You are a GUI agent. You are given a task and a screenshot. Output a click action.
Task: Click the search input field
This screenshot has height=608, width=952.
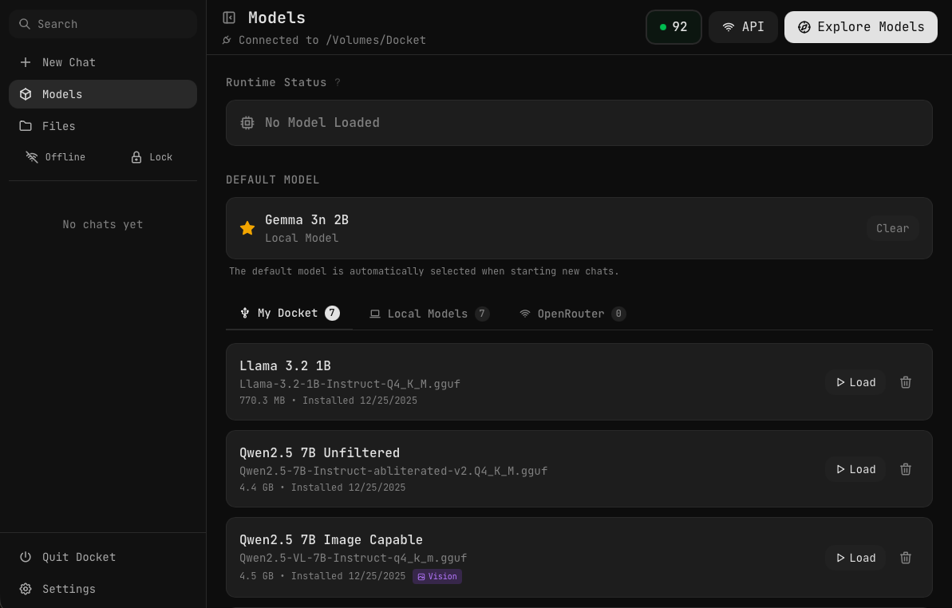click(x=102, y=24)
